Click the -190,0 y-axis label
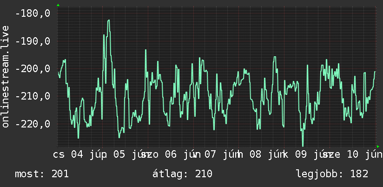The width and height of the screenshot is (383, 187). [33, 41]
